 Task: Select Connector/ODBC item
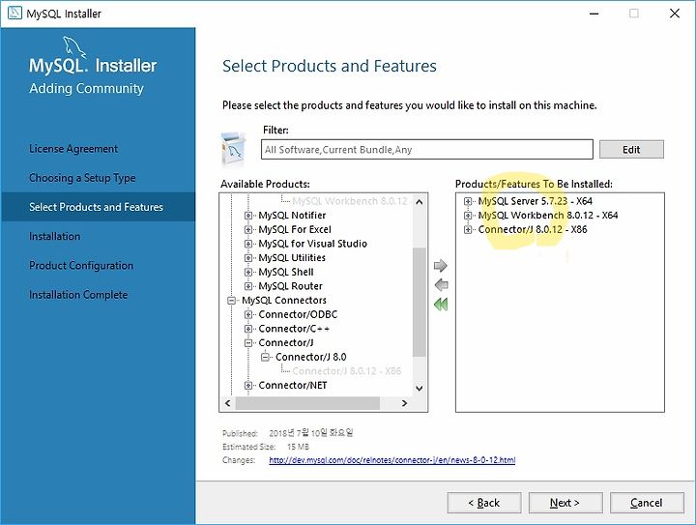click(298, 314)
